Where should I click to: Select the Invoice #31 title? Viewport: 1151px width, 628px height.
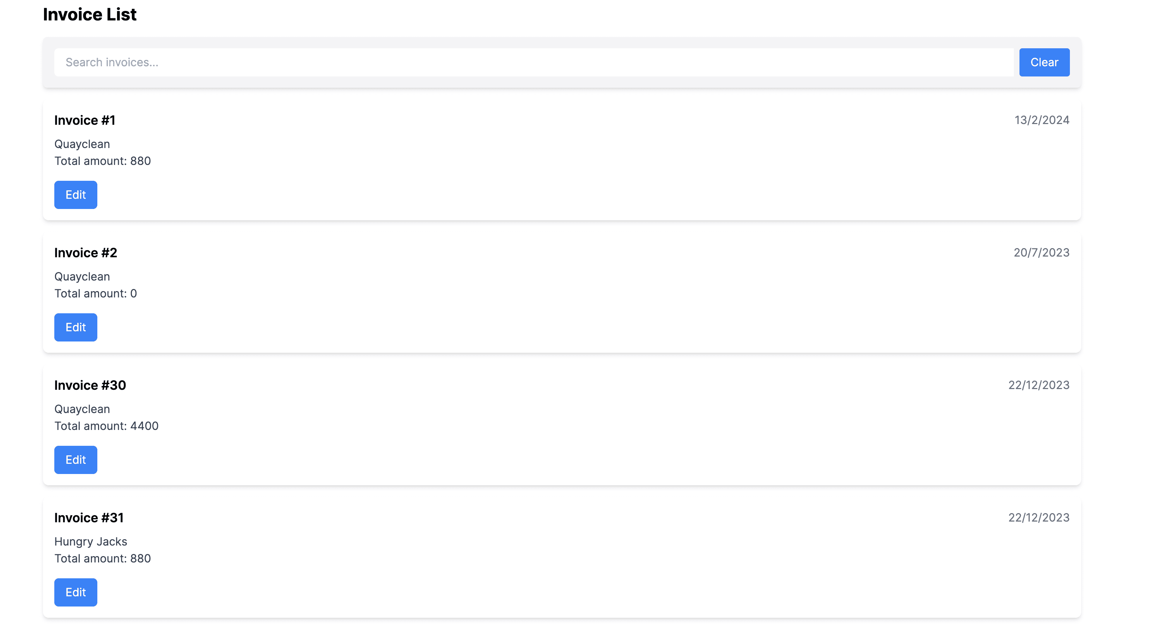(89, 518)
